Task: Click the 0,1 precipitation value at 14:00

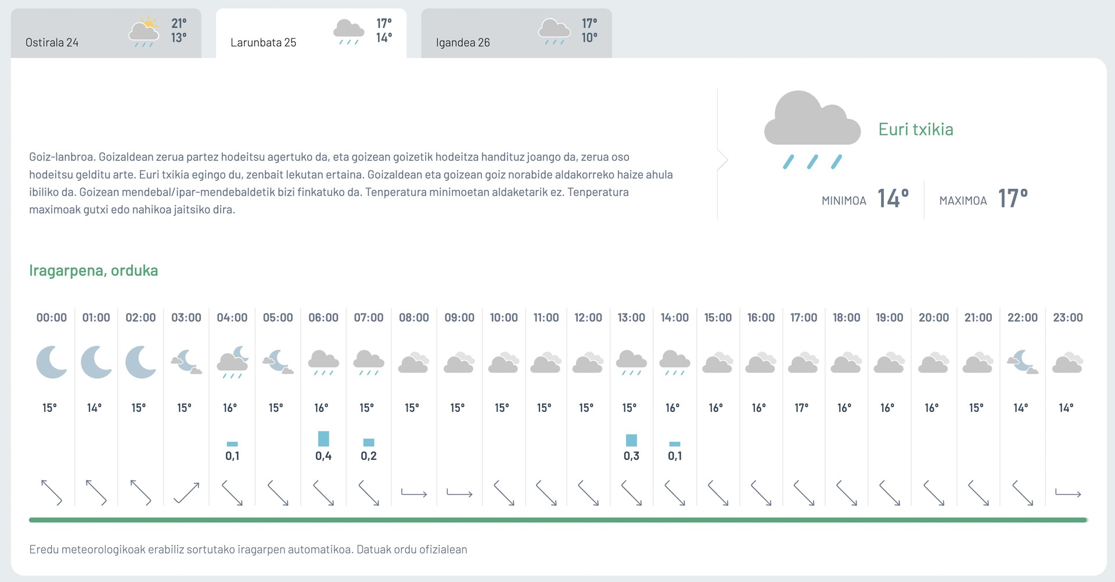Action: 675,456
